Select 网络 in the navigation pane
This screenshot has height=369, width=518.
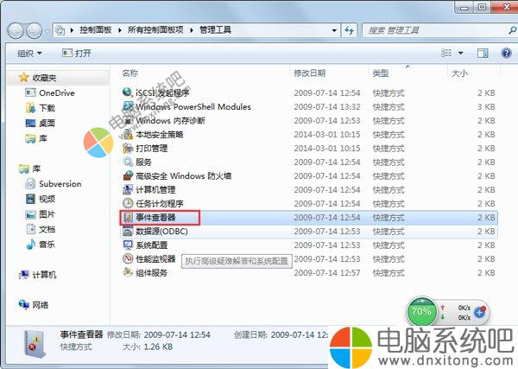41,305
